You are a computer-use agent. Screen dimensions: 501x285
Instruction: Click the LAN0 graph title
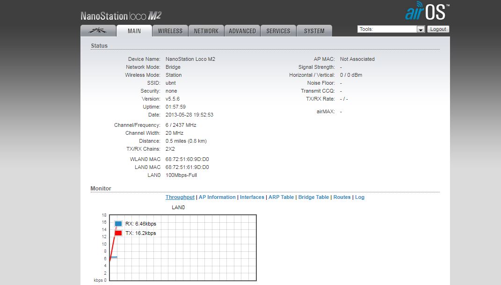point(178,207)
